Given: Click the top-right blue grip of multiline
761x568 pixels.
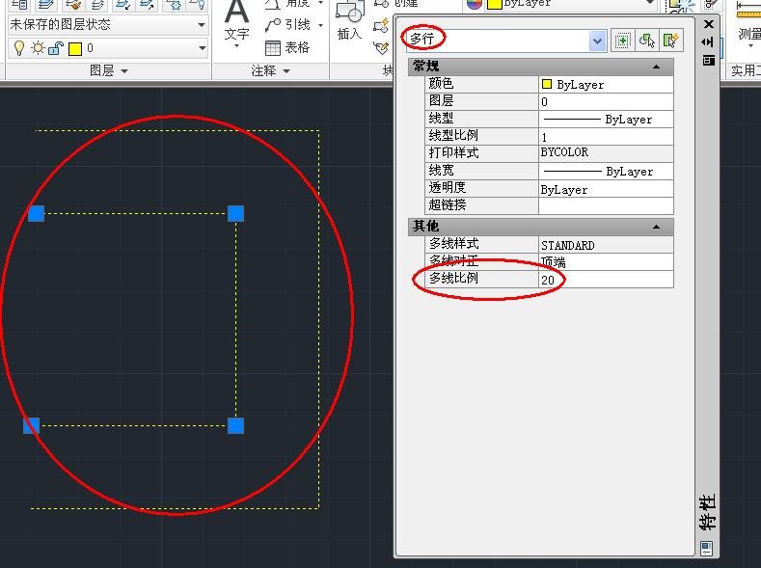Looking at the screenshot, I should pos(236,213).
